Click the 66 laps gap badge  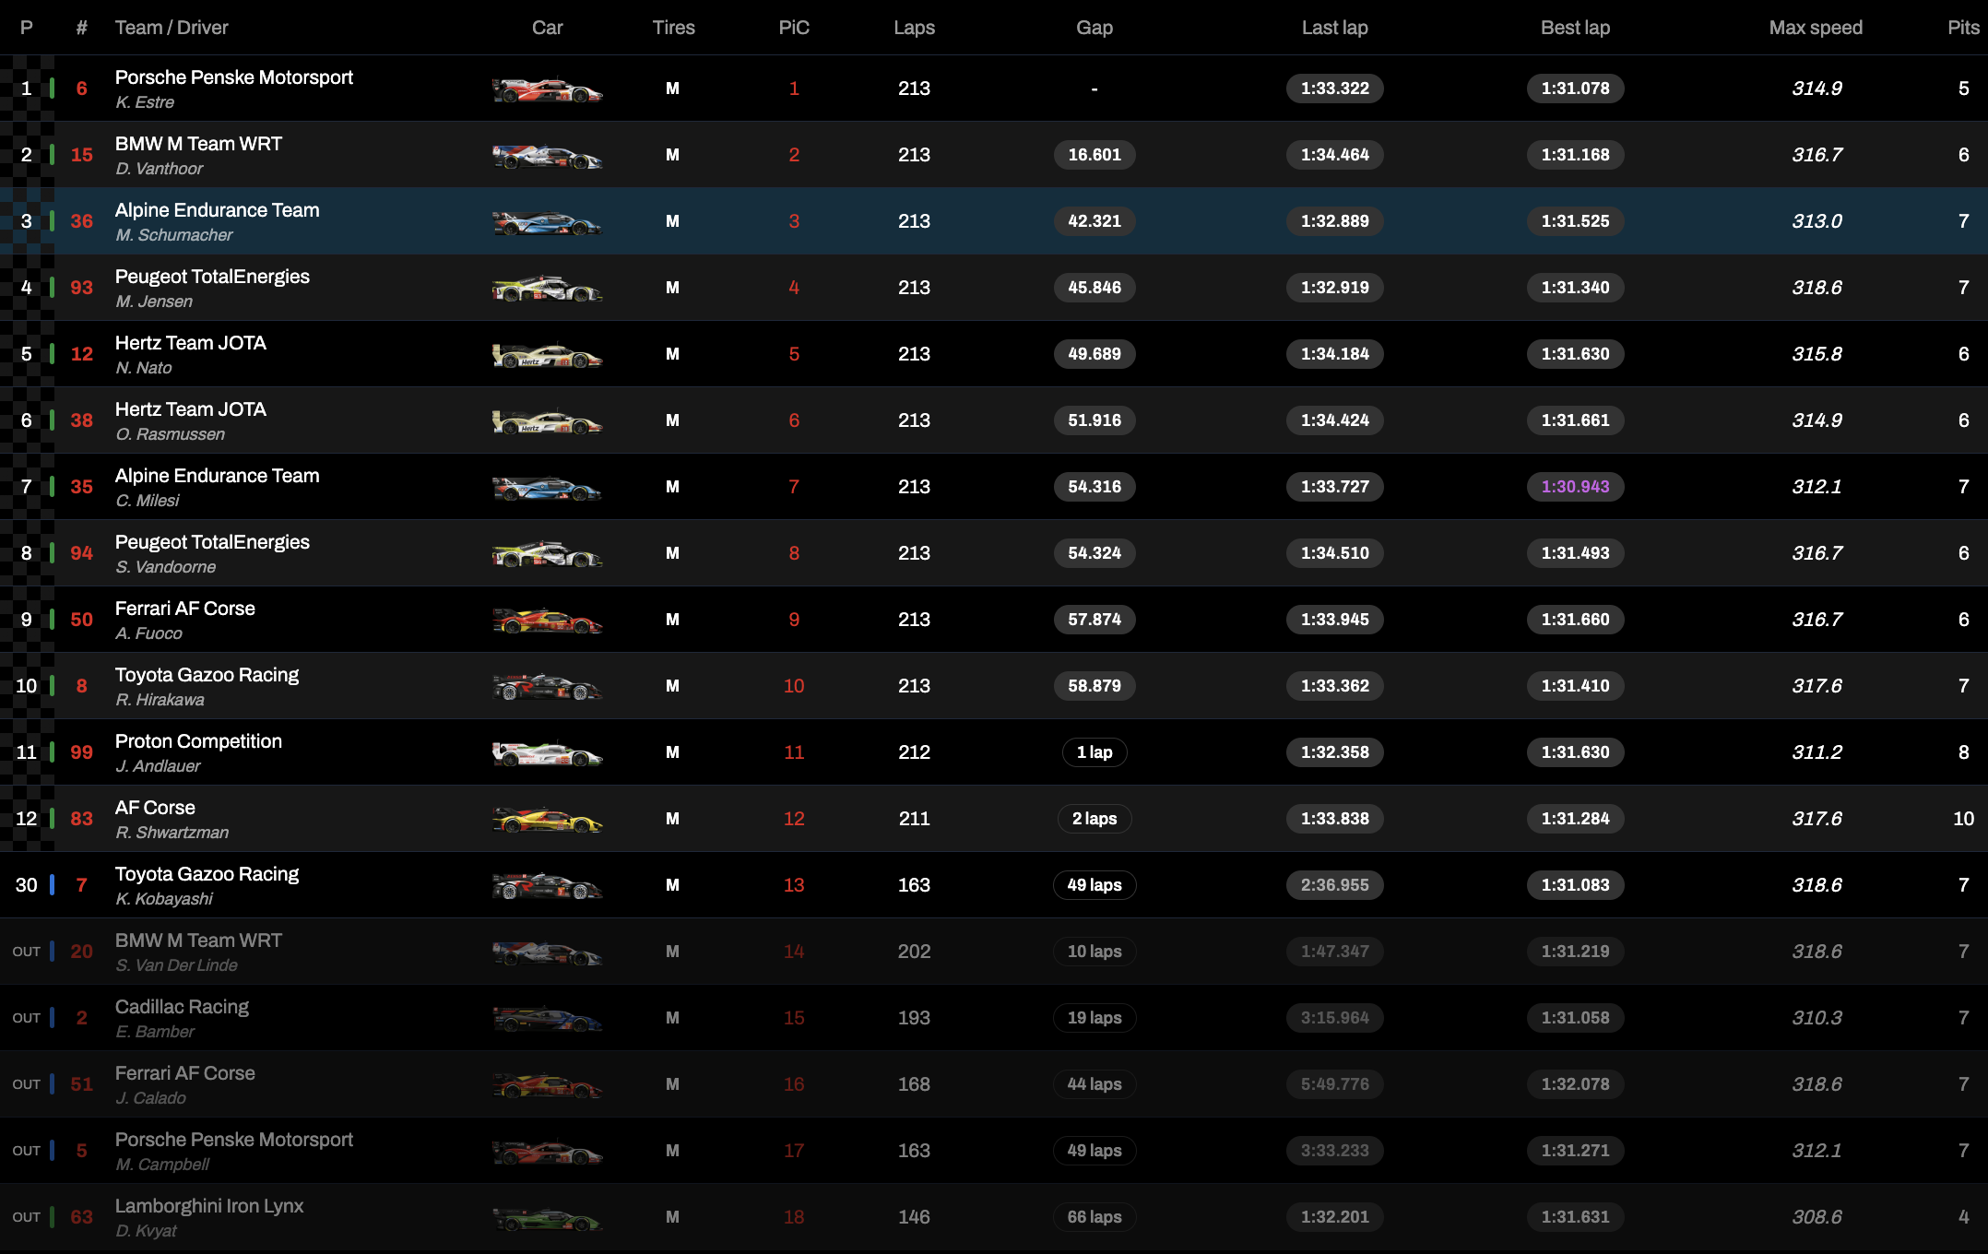[1095, 1217]
